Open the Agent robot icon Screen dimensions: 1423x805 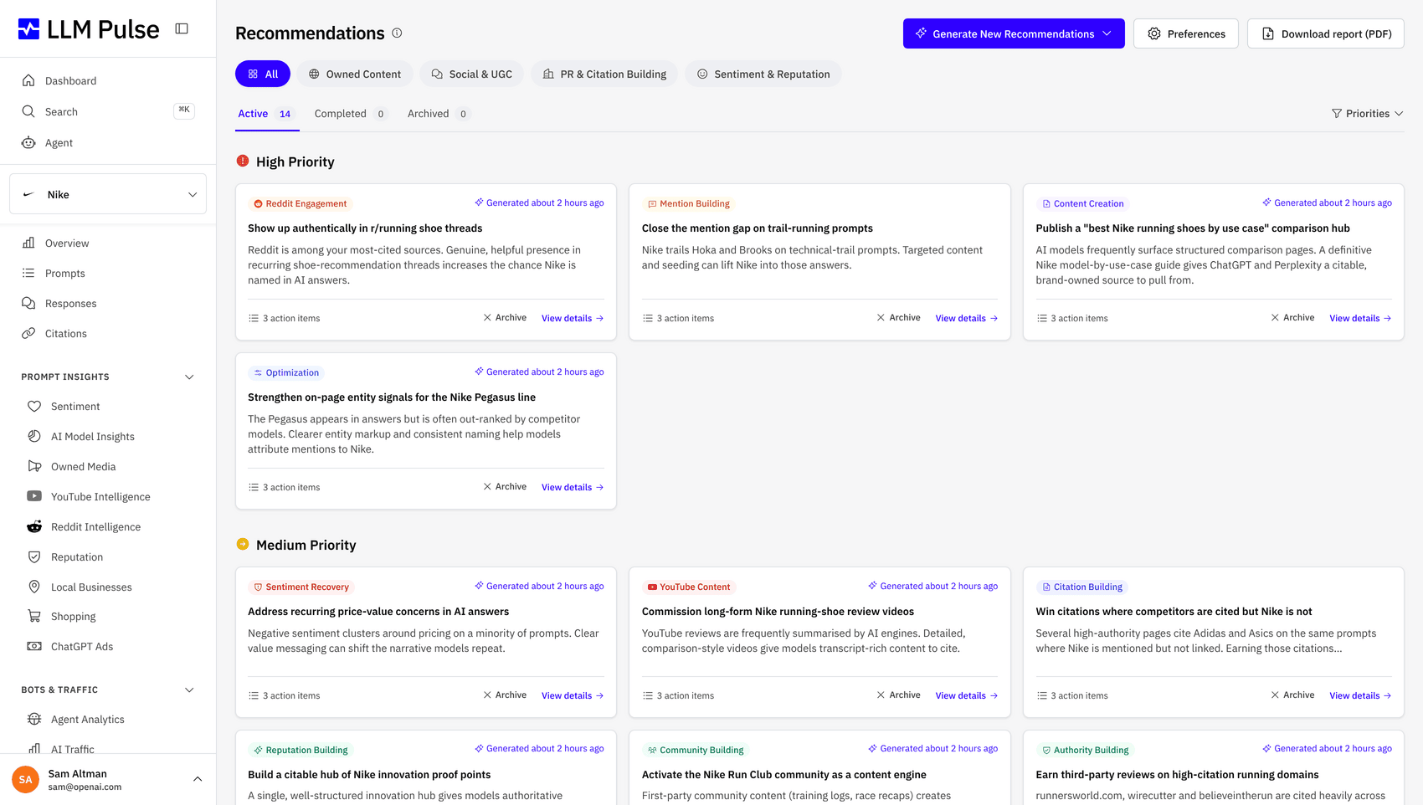pos(28,142)
